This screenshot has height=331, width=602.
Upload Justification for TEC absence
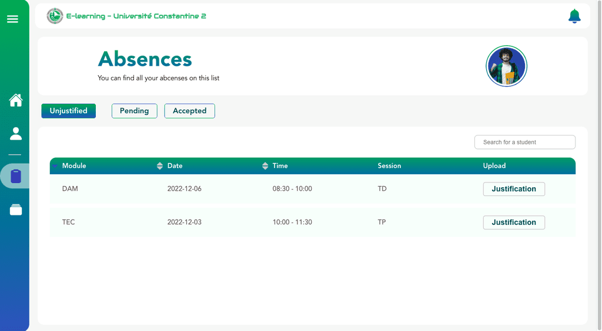pos(514,222)
